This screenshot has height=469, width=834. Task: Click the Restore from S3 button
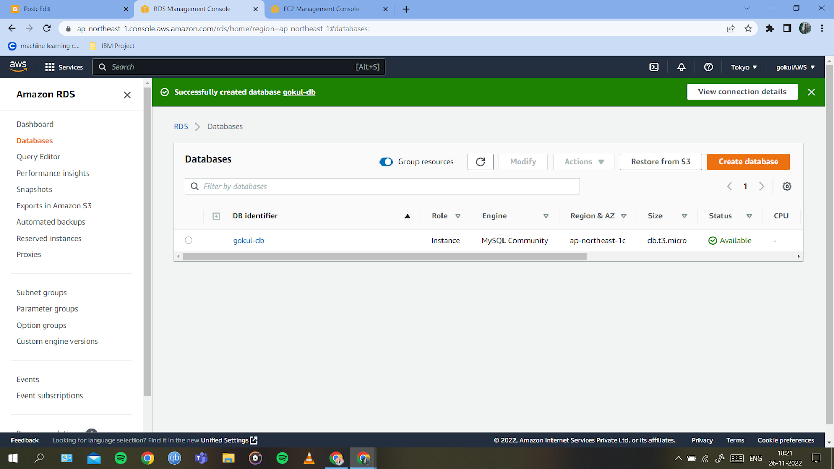tap(660, 162)
